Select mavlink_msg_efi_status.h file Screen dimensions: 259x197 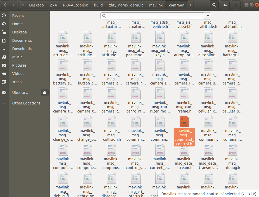tap(136, 185)
